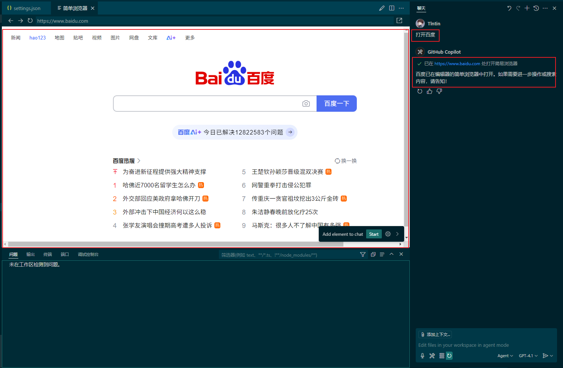Screen dimensions: 563x368
Task: Maximize the bottom panel
Action: [x=391, y=254]
